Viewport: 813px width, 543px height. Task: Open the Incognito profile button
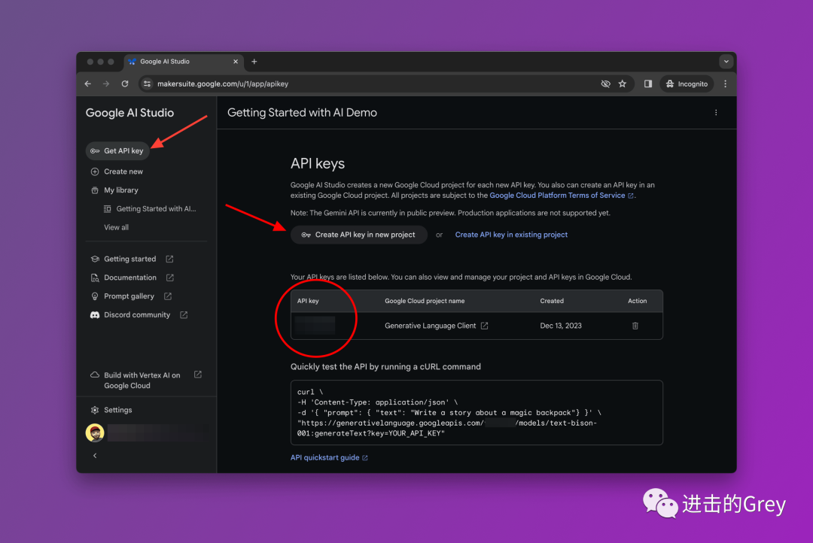[x=687, y=83]
